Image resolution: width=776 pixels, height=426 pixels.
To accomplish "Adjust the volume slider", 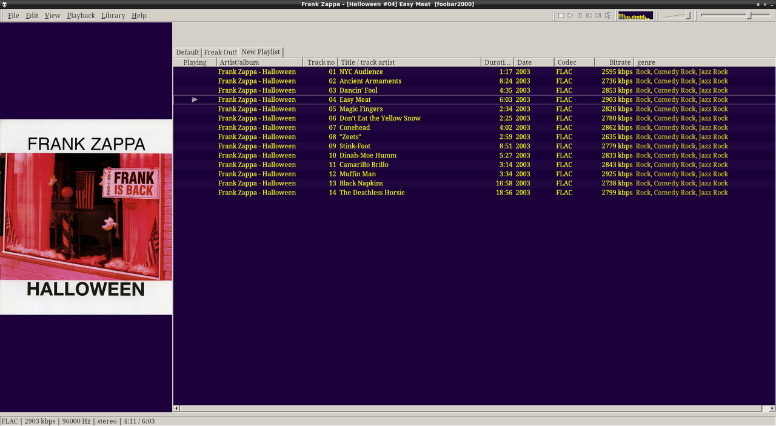I will (677, 15).
